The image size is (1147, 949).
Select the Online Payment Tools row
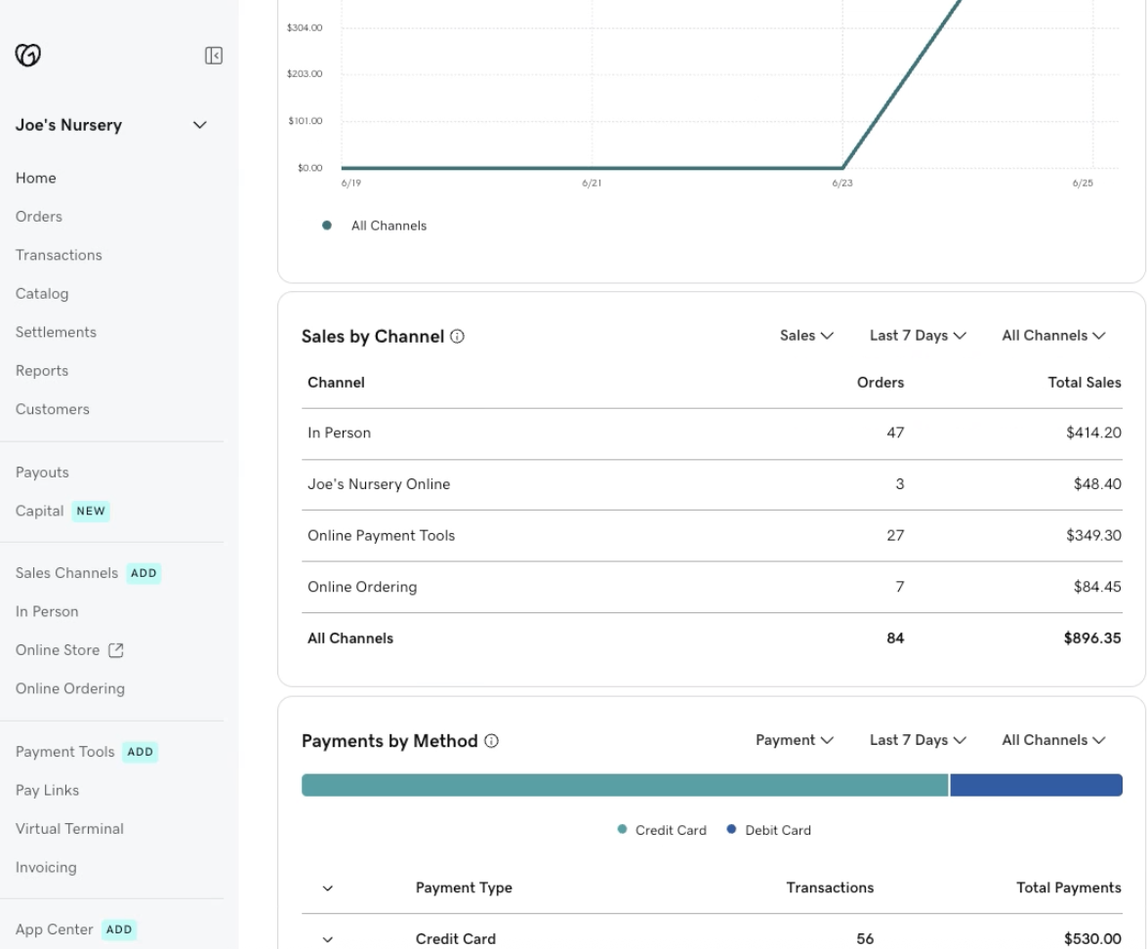pyautogui.click(x=712, y=536)
